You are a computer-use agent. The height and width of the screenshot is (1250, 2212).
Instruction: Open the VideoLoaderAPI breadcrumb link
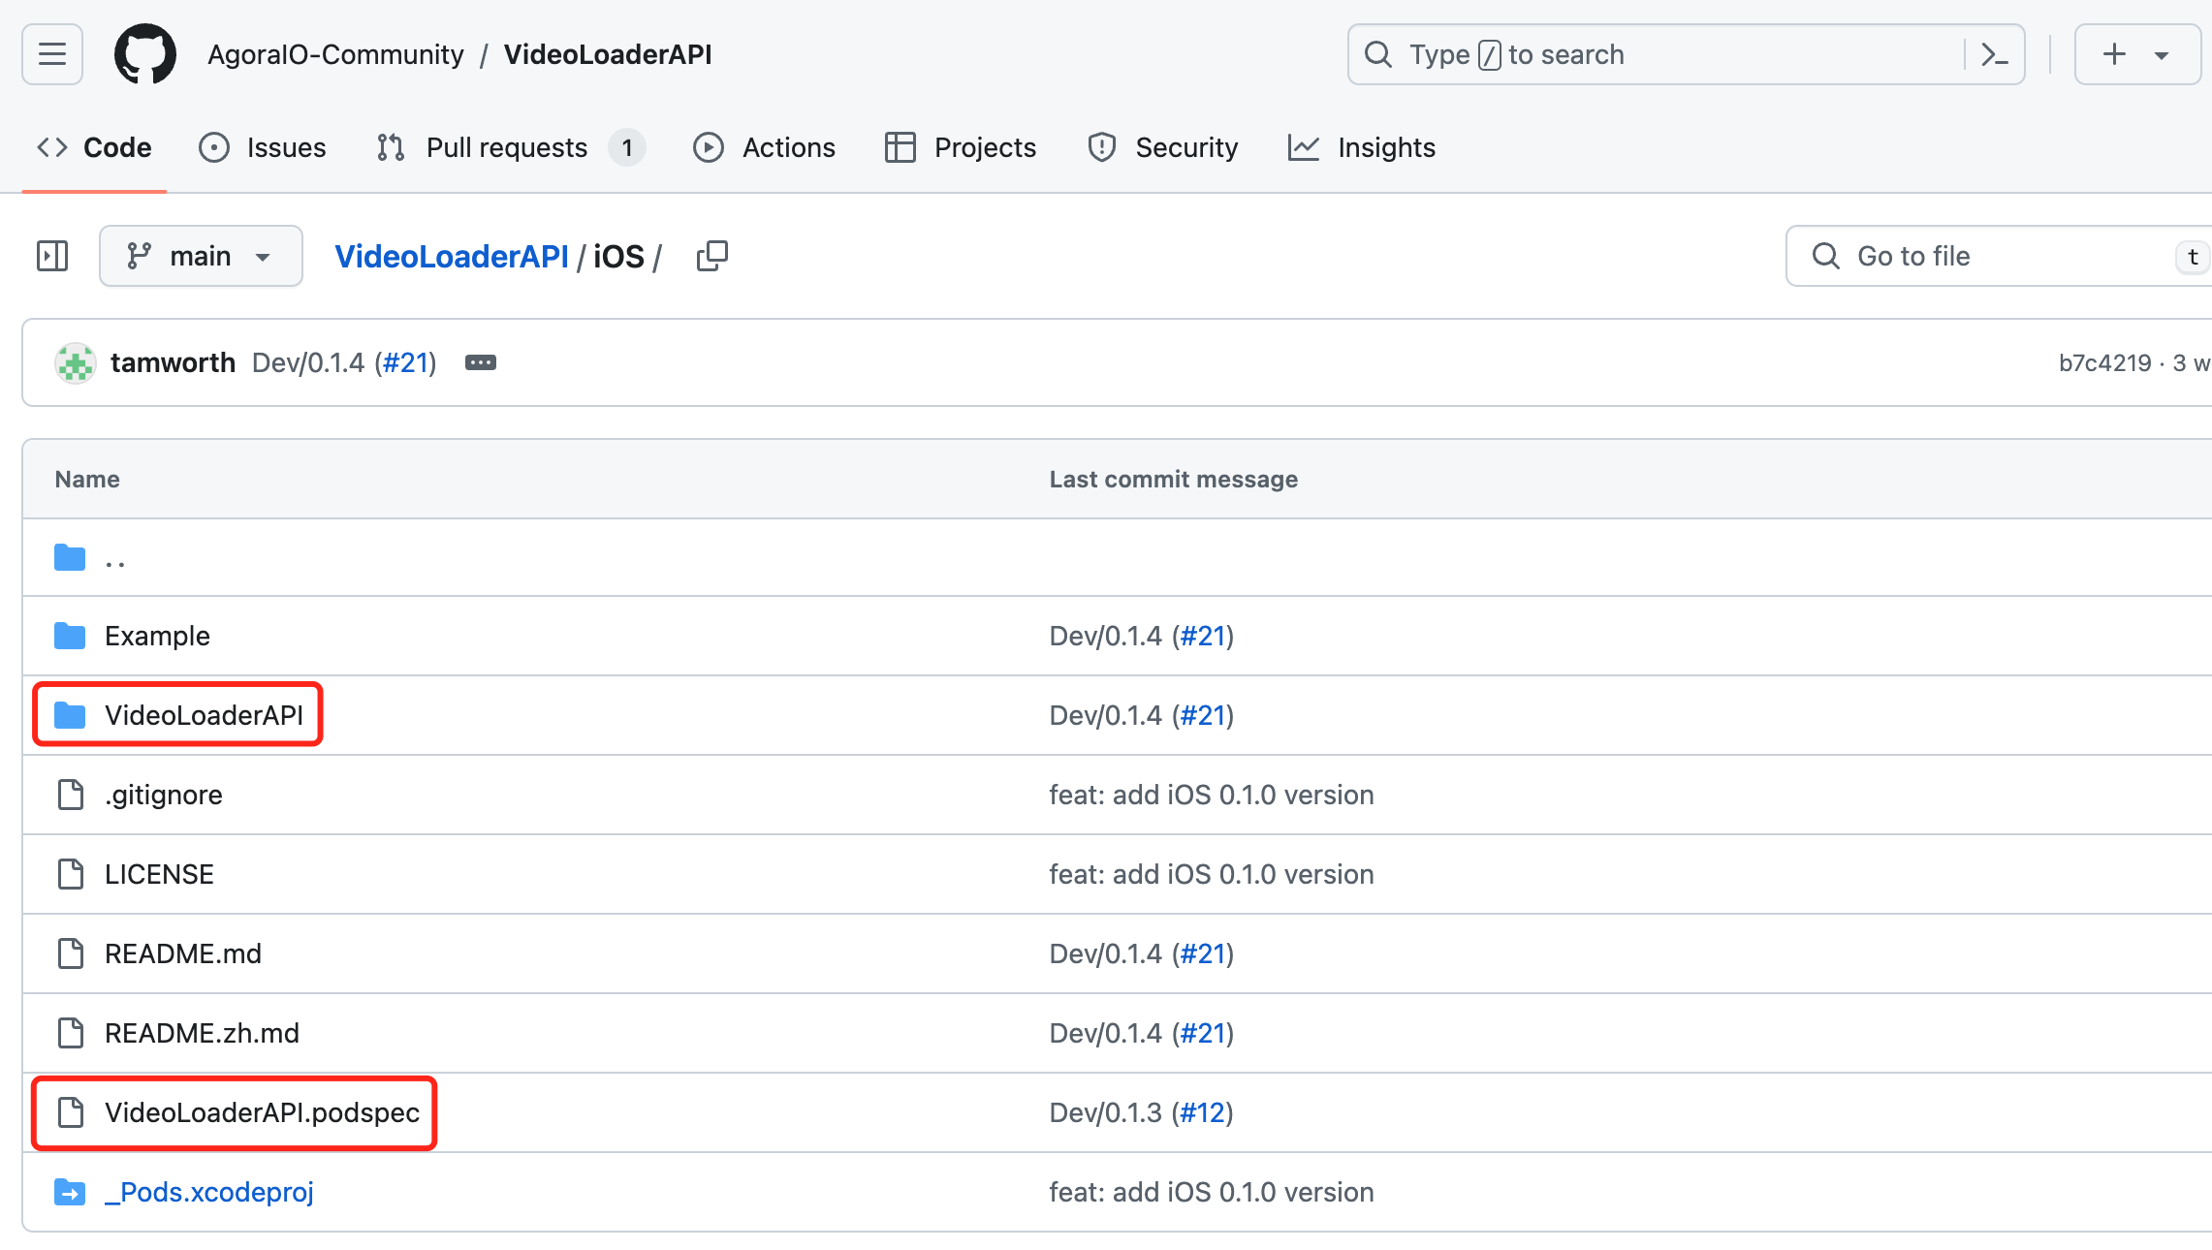tap(452, 256)
